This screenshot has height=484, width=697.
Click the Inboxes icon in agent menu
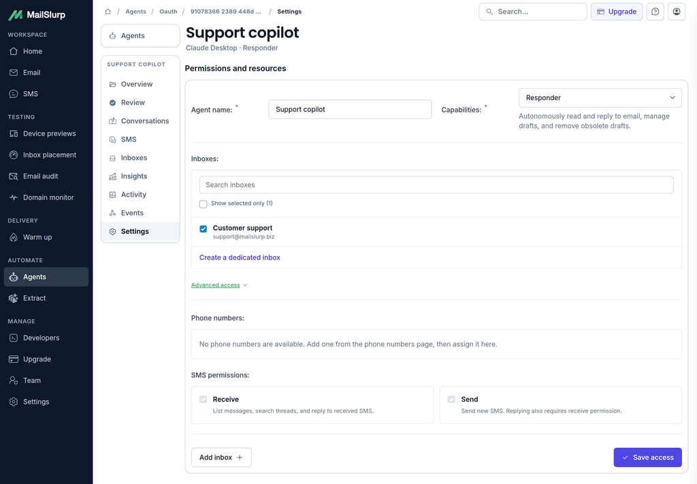point(112,158)
